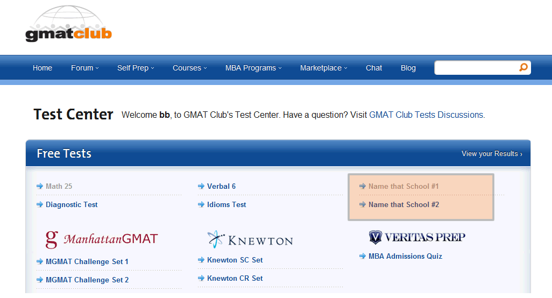Click the arrow icon beside Idioms Test

pos(201,204)
